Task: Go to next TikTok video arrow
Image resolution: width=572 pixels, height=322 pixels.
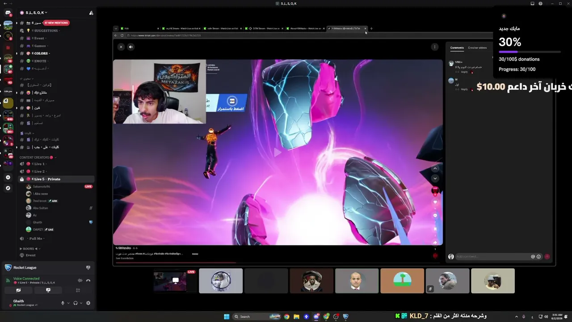Action: (x=435, y=178)
